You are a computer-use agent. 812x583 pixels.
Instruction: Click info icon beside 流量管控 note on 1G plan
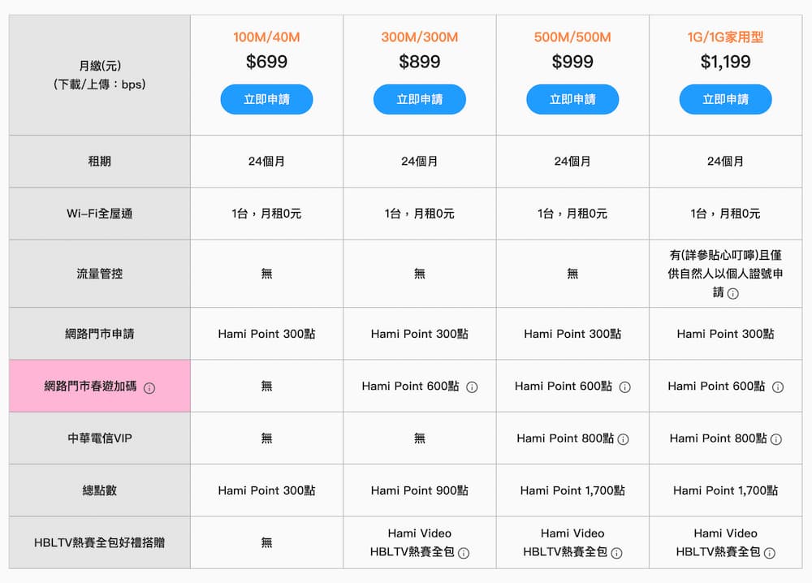(x=733, y=294)
